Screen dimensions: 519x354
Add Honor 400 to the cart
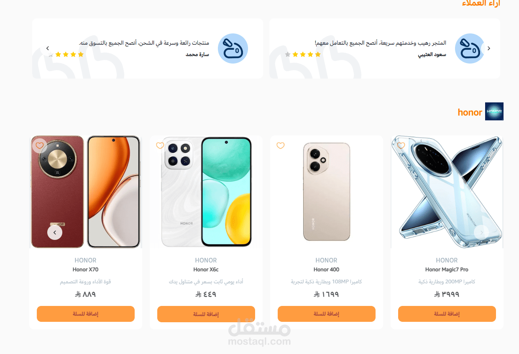coord(327,314)
